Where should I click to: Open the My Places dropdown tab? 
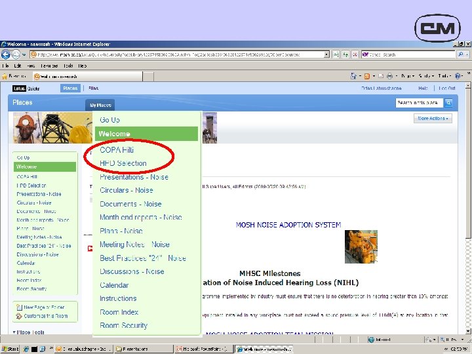tap(100, 105)
